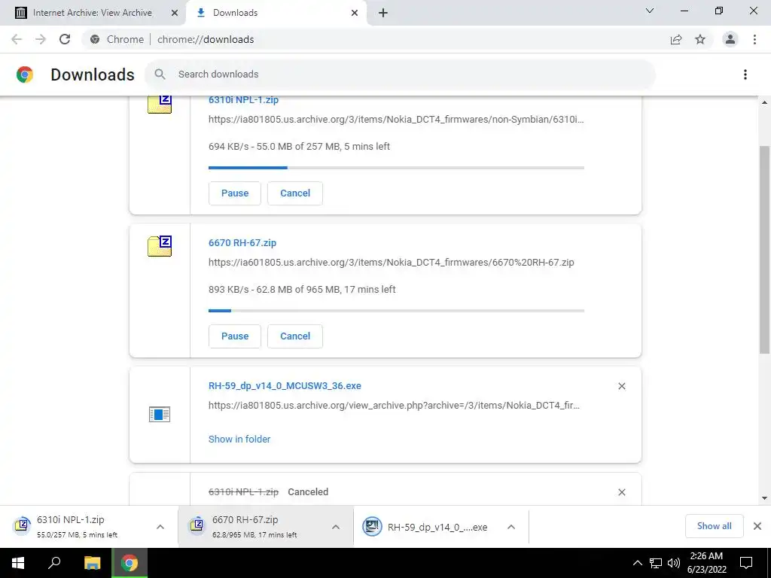This screenshot has width=771, height=578.
Task: Pause the 6670 RH-67.zip download
Action: tap(235, 336)
